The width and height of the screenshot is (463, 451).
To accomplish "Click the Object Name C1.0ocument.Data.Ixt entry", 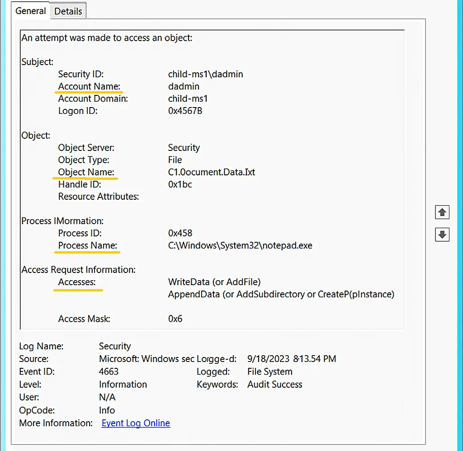I will (x=212, y=172).
